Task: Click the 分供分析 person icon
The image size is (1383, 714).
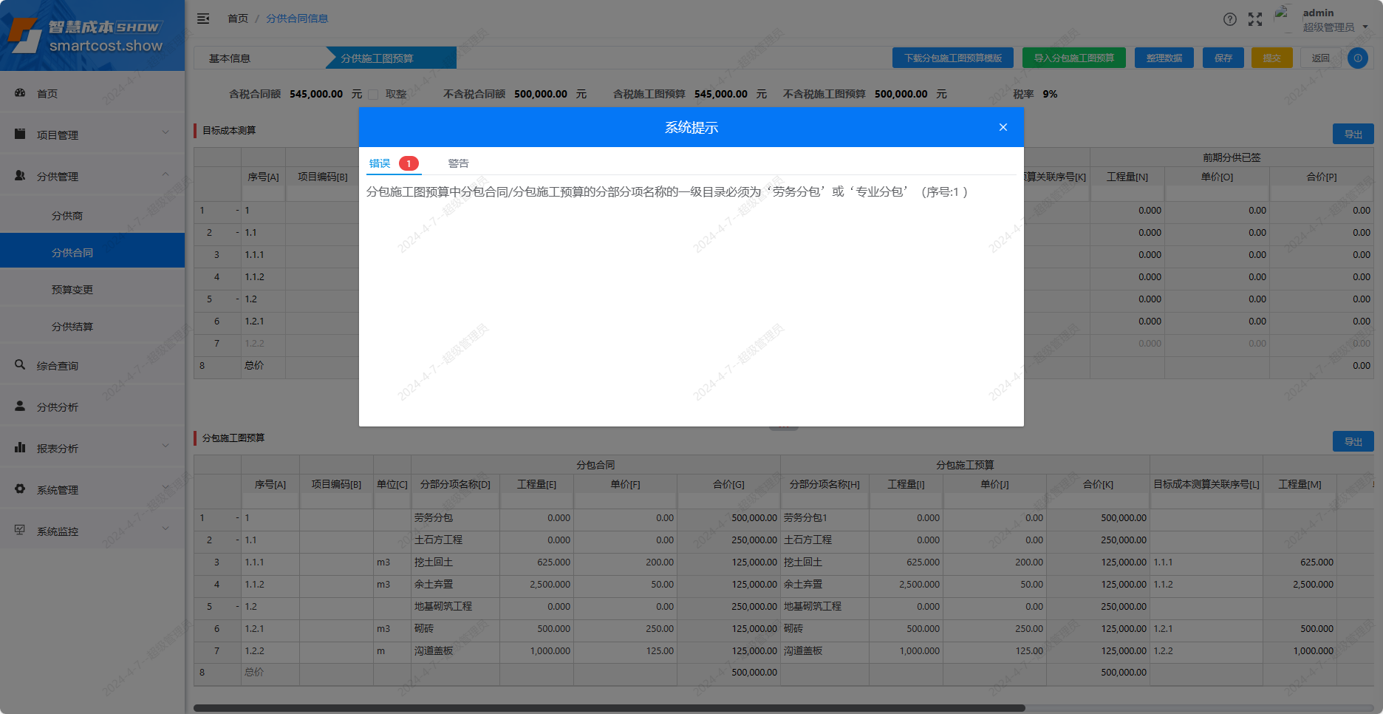Action: [20, 407]
